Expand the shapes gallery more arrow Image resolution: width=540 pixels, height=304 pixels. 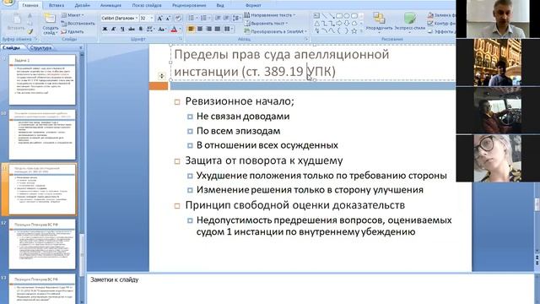pos(361,31)
